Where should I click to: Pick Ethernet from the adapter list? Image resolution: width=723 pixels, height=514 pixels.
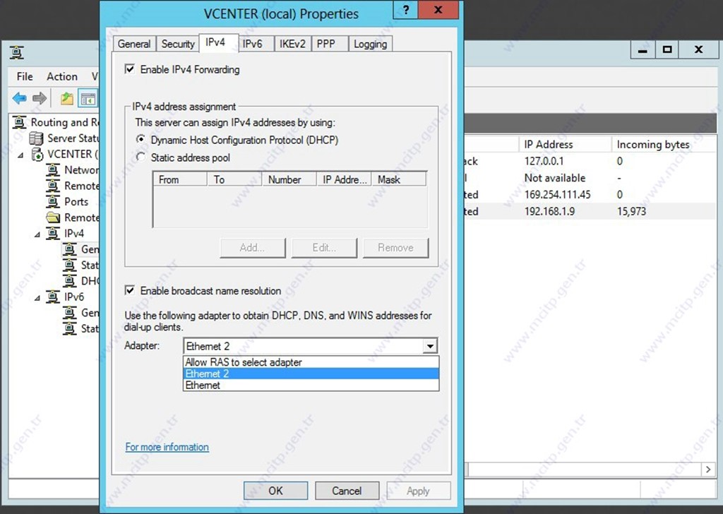(203, 385)
